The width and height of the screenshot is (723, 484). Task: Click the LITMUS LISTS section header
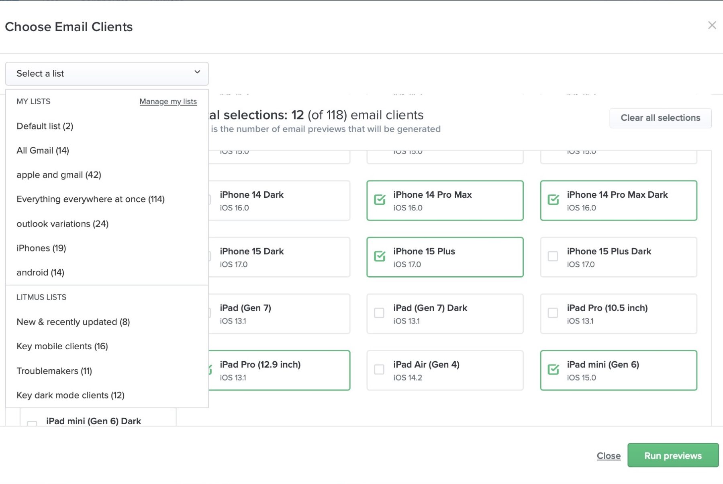tap(41, 297)
